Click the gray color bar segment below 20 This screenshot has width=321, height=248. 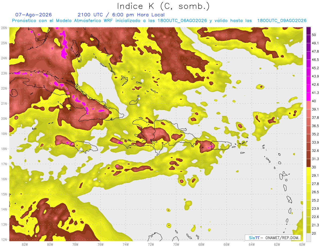[x=308, y=237]
